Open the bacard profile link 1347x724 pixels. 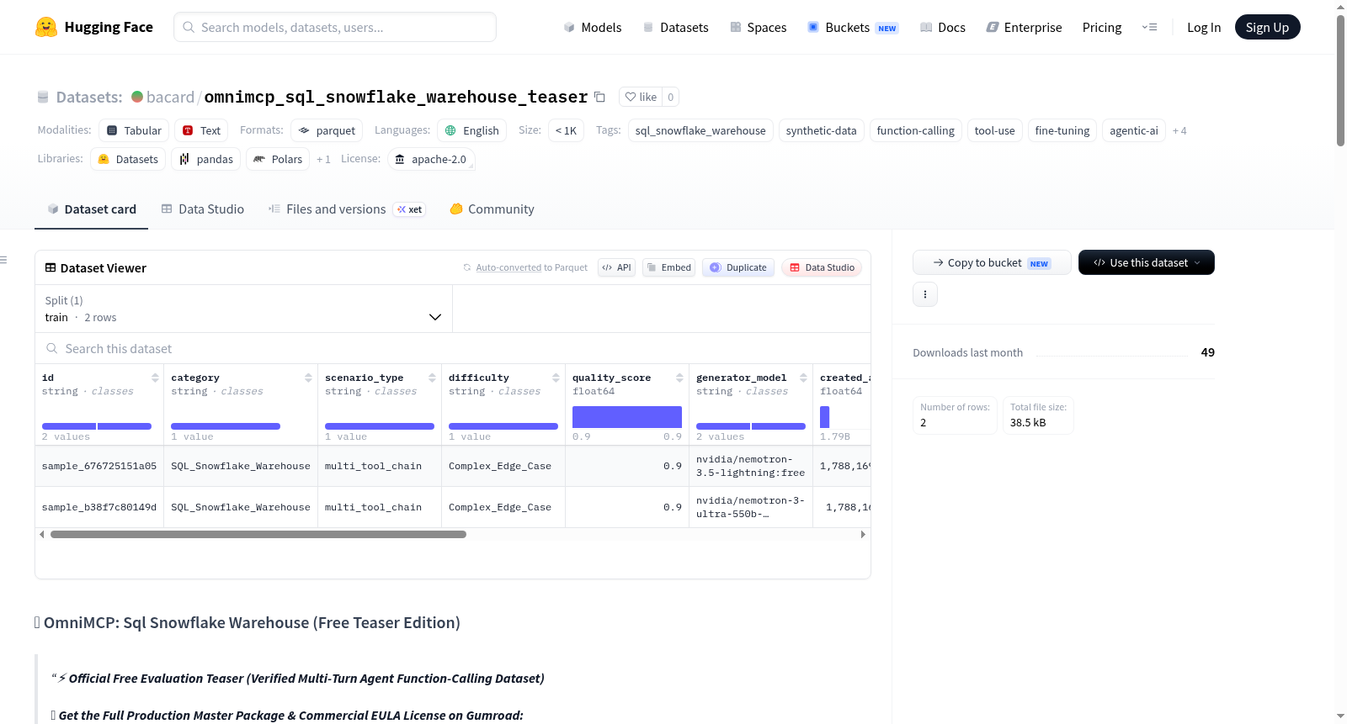pyautogui.click(x=170, y=97)
